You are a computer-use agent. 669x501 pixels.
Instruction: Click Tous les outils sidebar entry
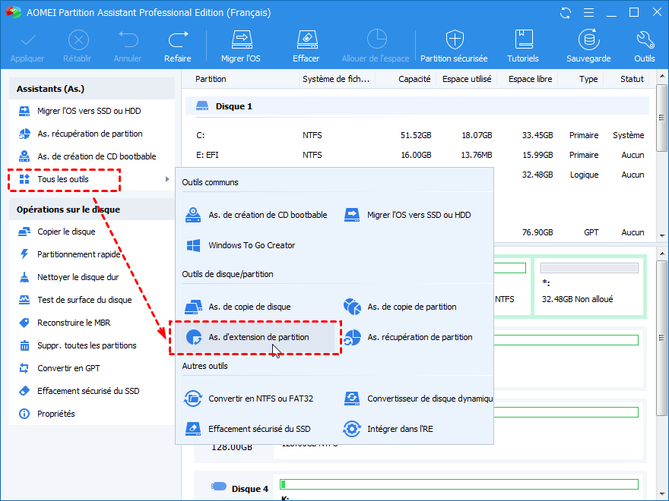coord(64,179)
